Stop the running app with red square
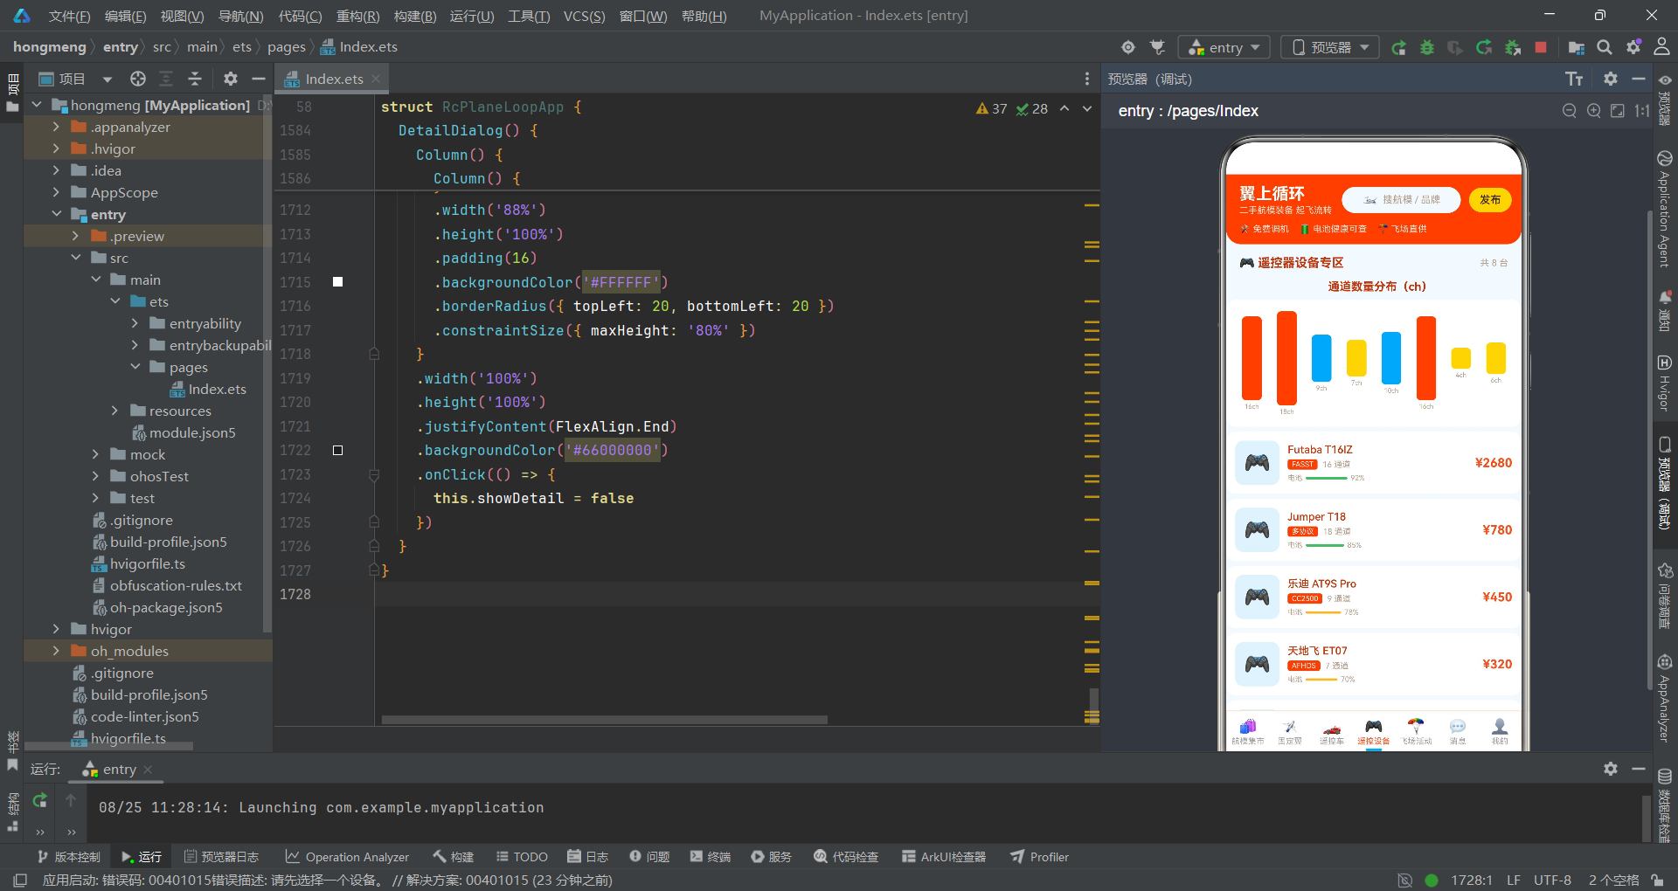This screenshot has height=891, width=1678. click(1541, 47)
